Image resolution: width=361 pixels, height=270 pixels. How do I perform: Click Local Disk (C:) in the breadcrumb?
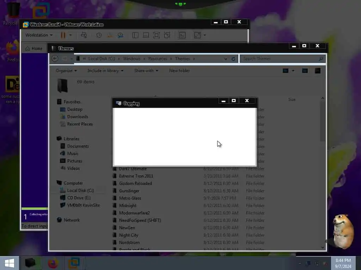click(x=102, y=59)
